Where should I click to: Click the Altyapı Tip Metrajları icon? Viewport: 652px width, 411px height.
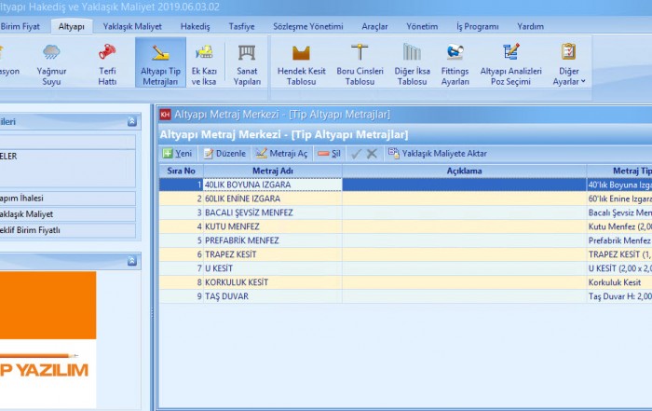pyautogui.click(x=160, y=62)
